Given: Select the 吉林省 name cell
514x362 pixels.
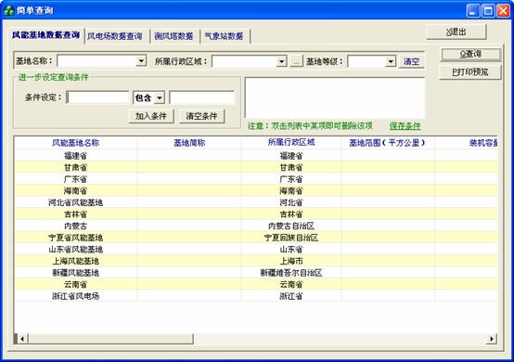Looking at the screenshot, I should [76, 214].
